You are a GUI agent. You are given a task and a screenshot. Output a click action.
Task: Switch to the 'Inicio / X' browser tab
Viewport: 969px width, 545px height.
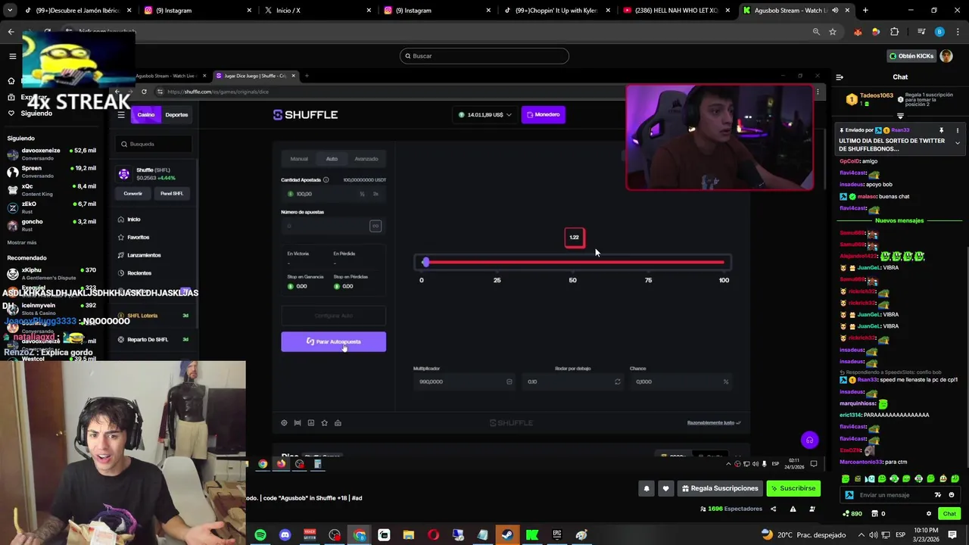click(316, 11)
